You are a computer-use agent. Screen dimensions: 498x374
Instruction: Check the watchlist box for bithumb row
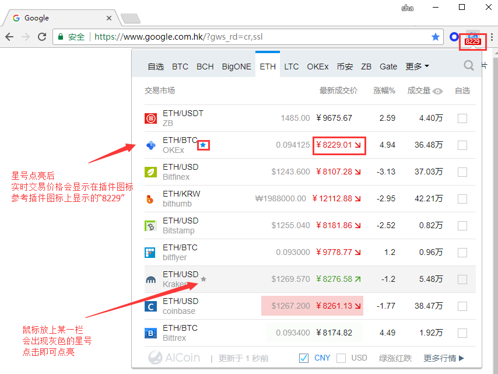point(462,199)
